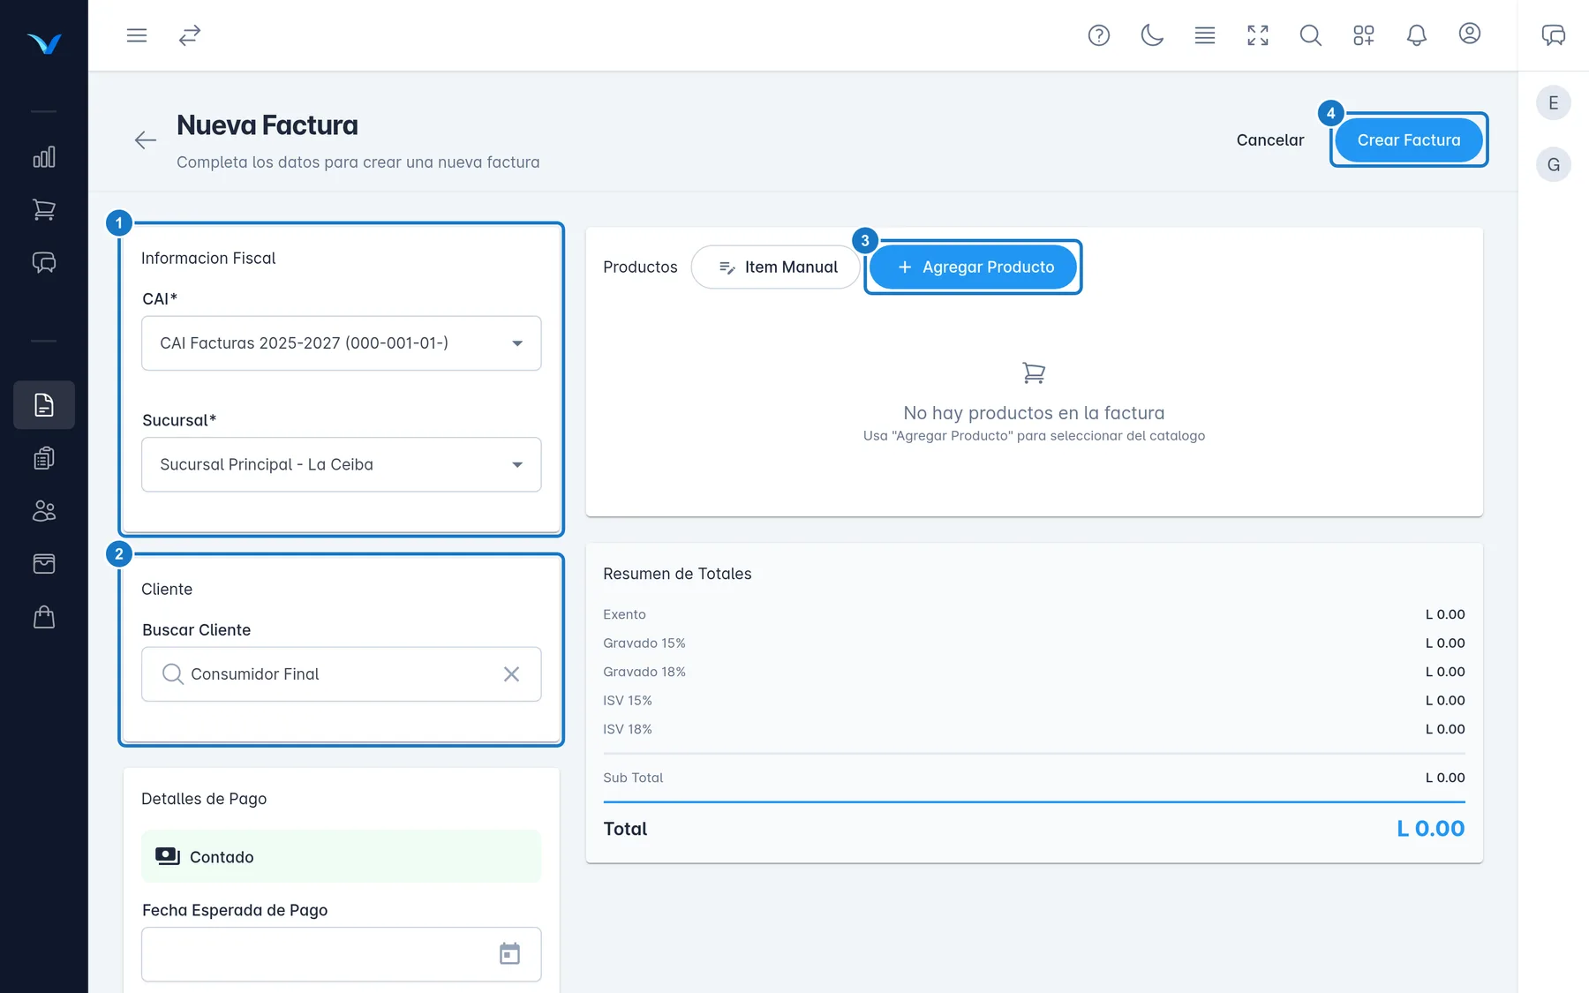Image resolution: width=1589 pixels, height=993 pixels.
Task: Select the Contado payment option
Action: (x=342, y=856)
